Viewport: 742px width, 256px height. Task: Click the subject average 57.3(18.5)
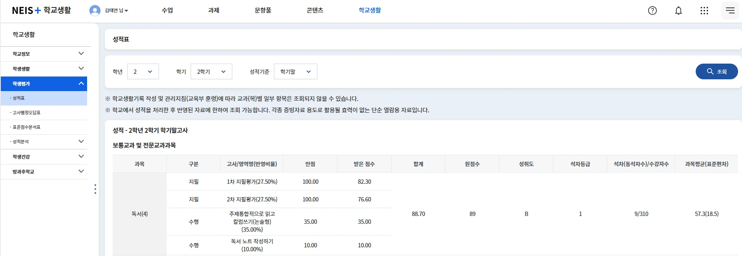(x=707, y=214)
